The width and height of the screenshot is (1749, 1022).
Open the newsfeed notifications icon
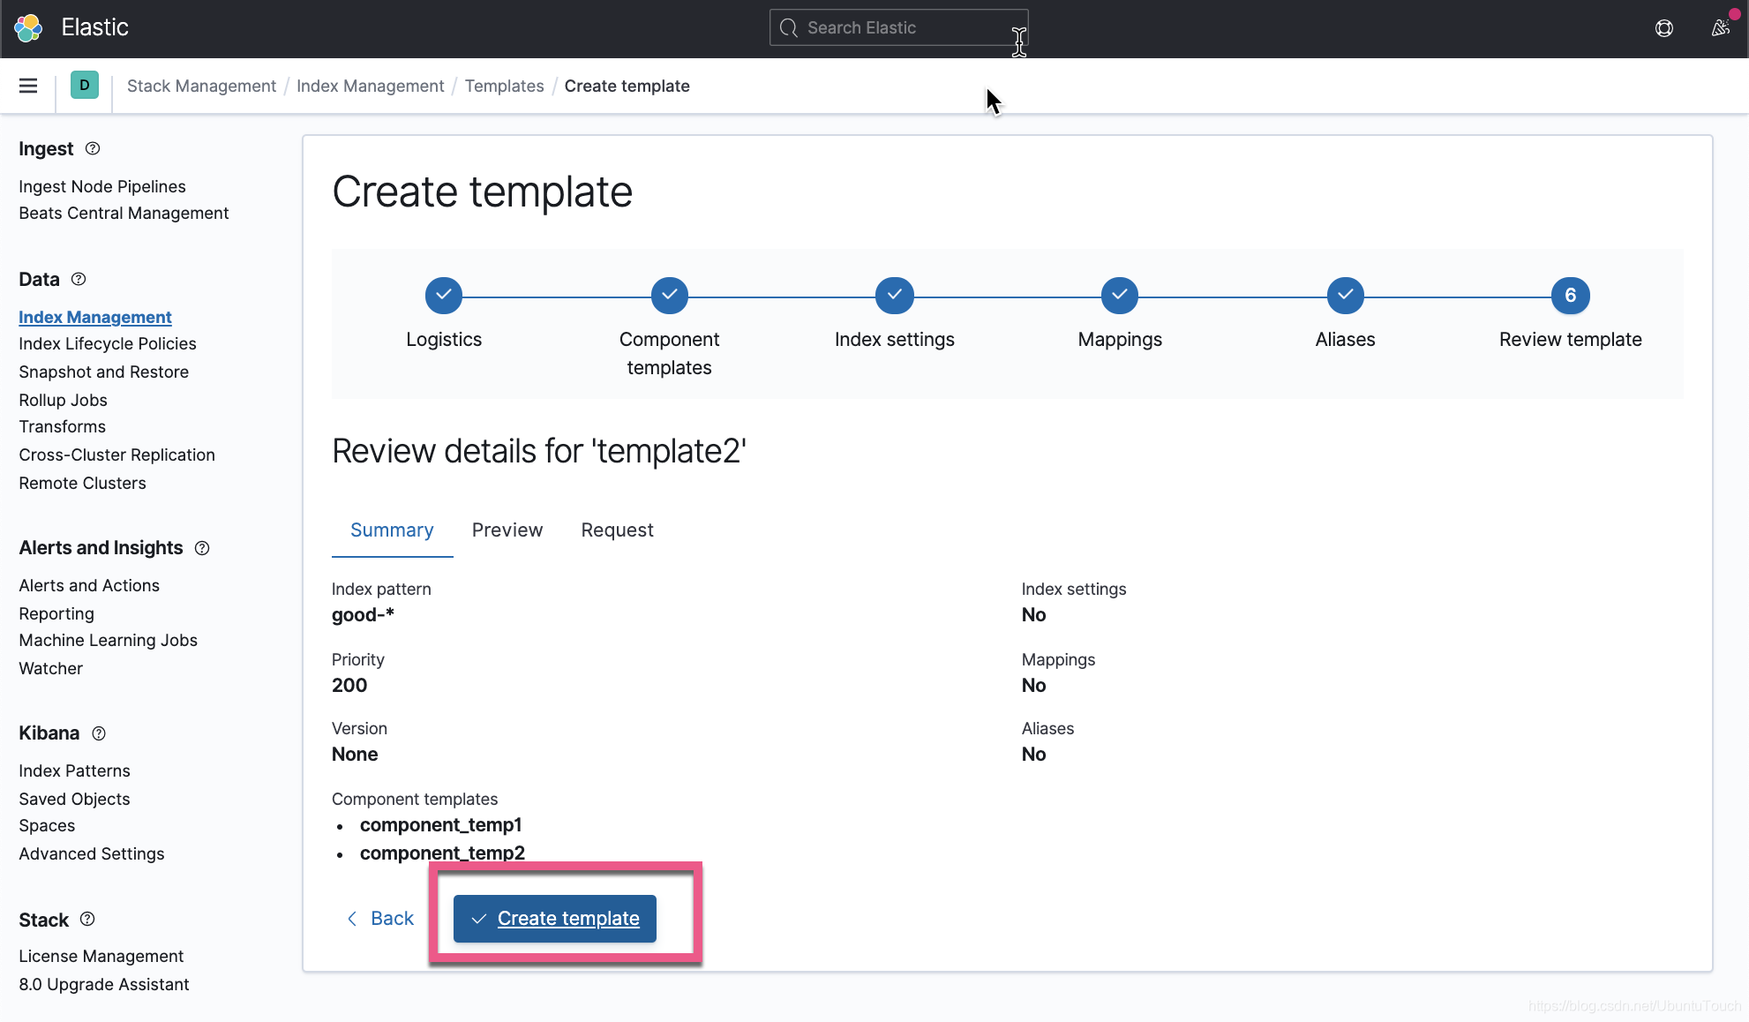[x=1721, y=28]
